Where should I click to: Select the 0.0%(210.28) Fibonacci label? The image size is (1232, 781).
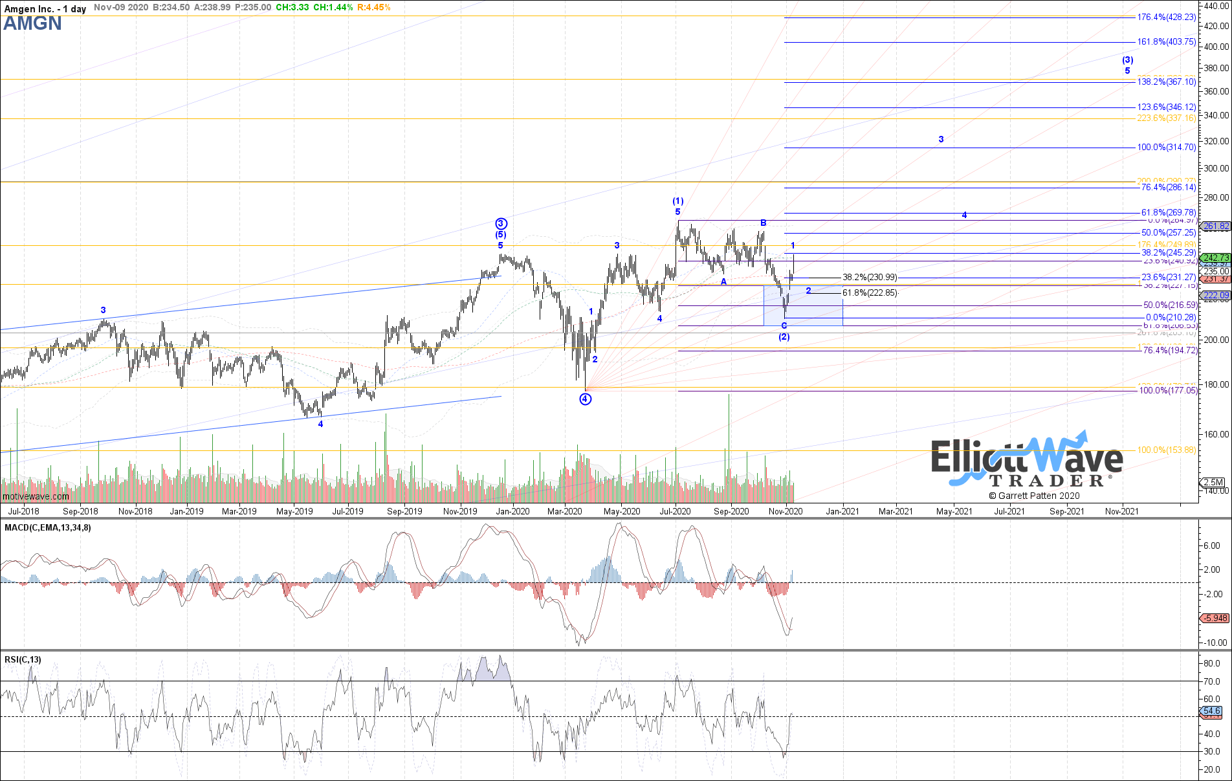[1171, 318]
